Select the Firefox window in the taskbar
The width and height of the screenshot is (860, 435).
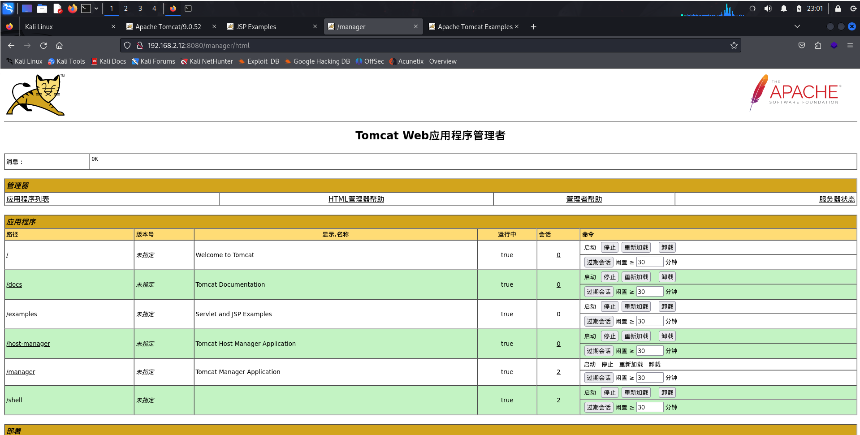pyautogui.click(x=173, y=9)
